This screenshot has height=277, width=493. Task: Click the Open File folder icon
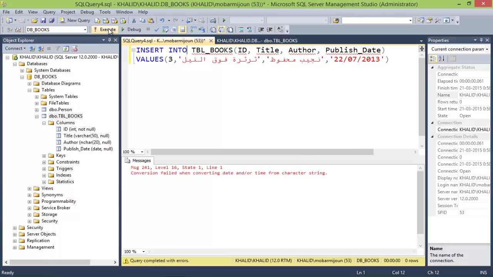[x=35, y=20]
